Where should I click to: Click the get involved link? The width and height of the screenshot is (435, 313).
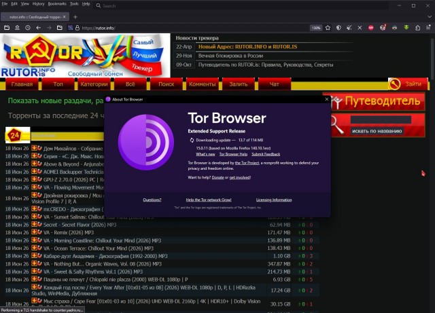coord(240,177)
